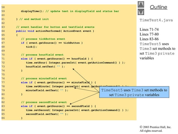
Task: Click the closing brace on line 80
Action: click(x=22, y=94)
